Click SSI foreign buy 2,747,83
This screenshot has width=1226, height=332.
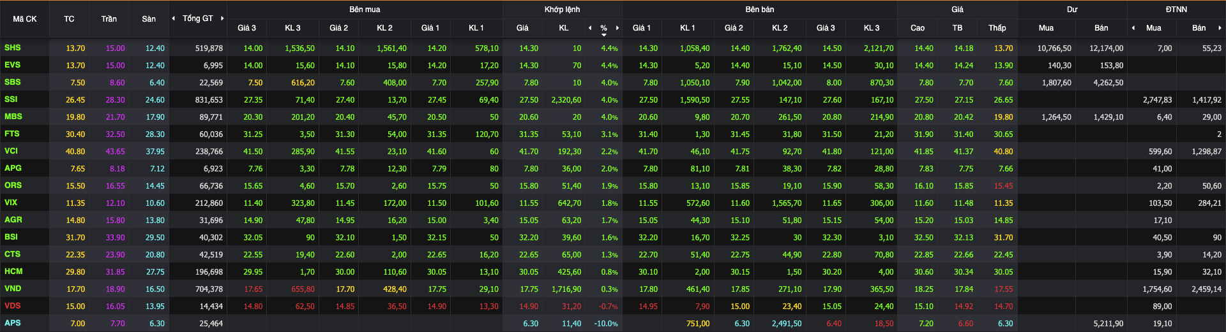(1157, 100)
